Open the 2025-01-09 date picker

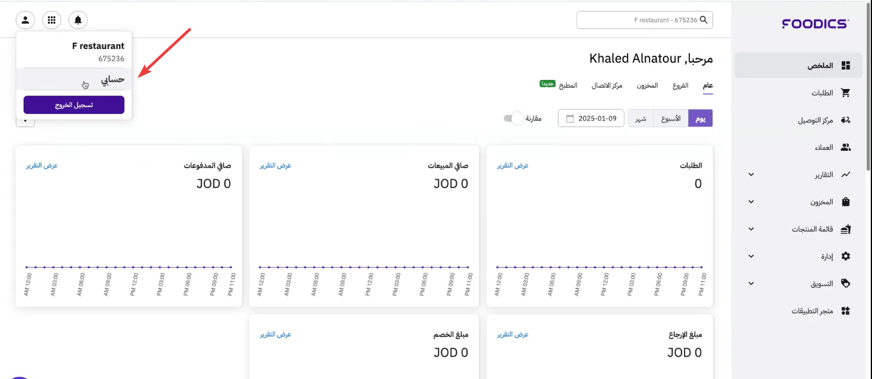tap(591, 118)
